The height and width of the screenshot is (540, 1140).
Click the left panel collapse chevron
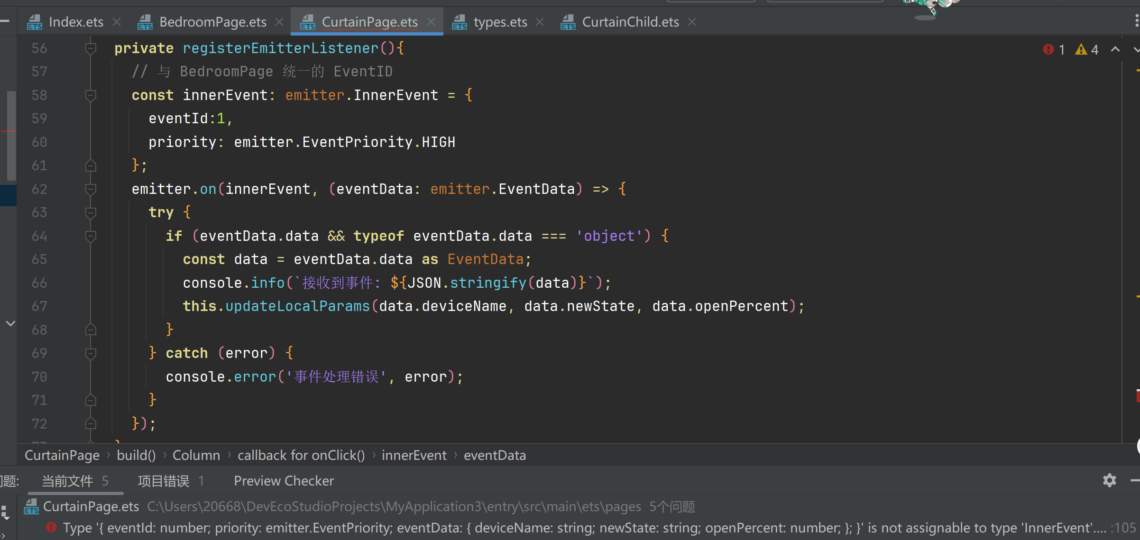pos(10,323)
